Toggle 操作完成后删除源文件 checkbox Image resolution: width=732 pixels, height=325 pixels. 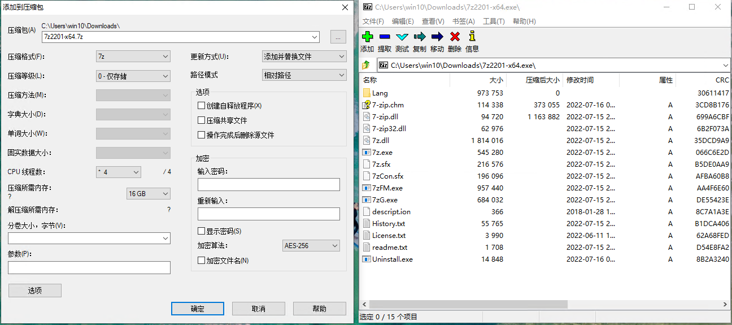(201, 135)
